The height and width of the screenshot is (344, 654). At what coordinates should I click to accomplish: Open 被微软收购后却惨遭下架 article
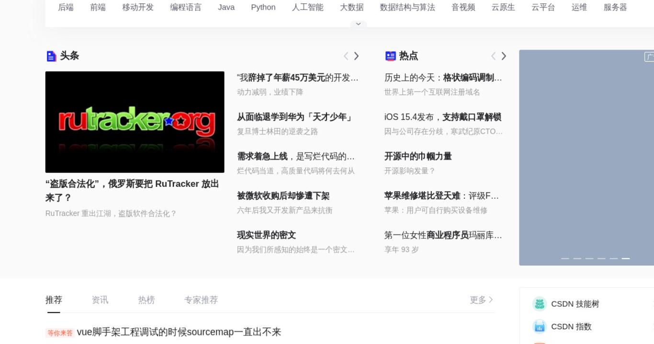(283, 196)
